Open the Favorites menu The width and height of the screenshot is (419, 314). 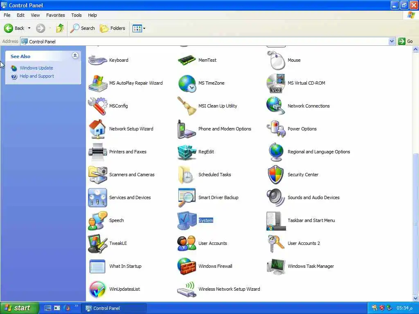tap(56, 15)
